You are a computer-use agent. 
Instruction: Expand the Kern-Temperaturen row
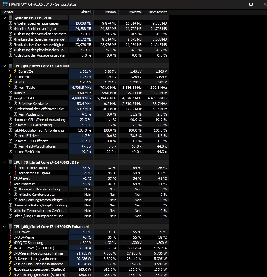pyautogui.click(x=9, y=168)
